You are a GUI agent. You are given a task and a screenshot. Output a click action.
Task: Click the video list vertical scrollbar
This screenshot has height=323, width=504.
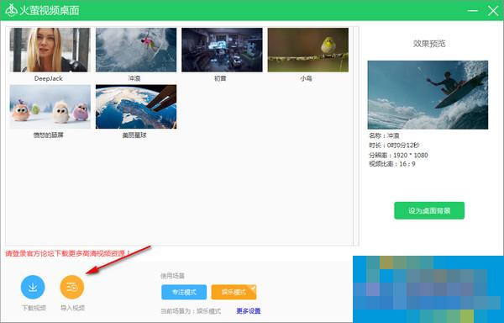coord(356,136)
